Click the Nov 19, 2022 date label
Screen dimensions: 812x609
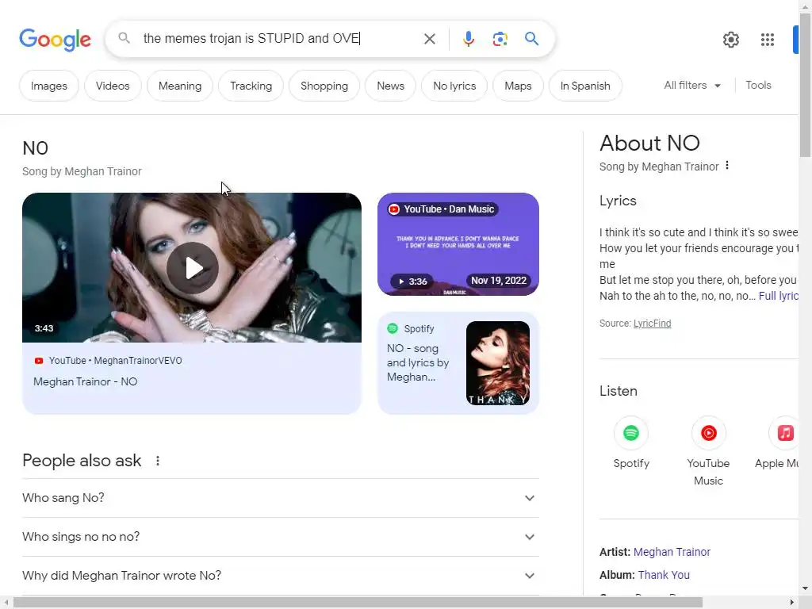(x=499, y=281)
